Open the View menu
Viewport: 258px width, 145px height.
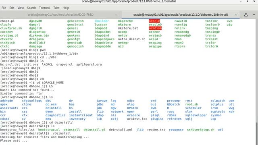21,8
